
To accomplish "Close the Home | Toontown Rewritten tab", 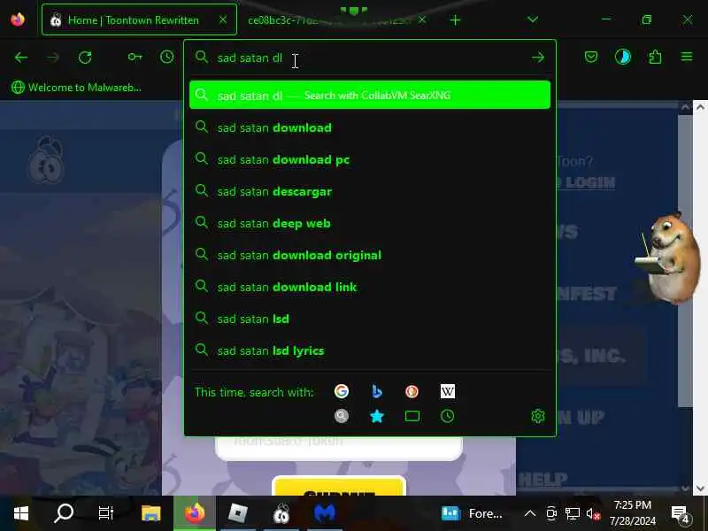I will tap(223, 19).
